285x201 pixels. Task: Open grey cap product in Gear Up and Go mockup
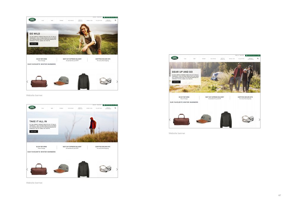point(204,119)
